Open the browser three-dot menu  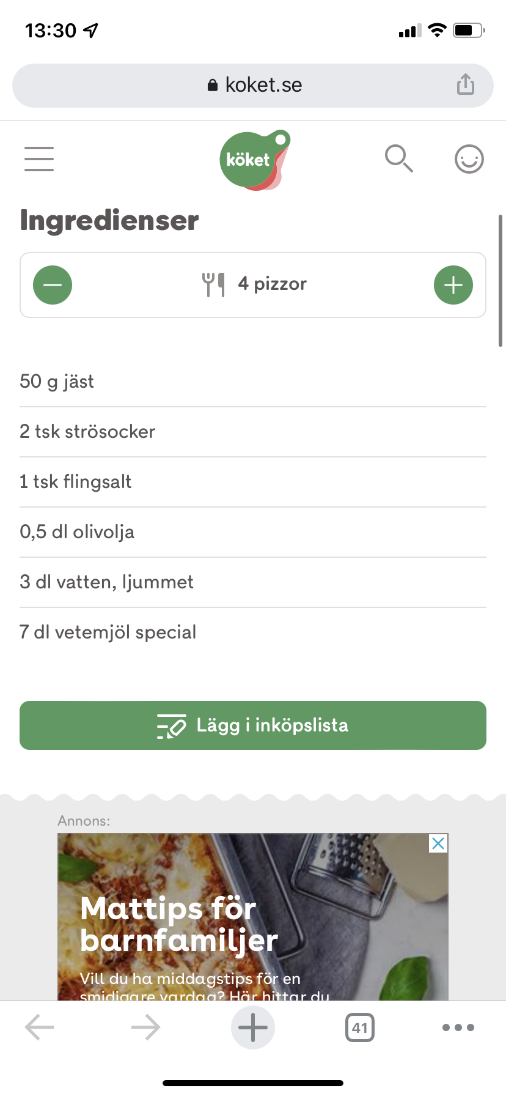(458, 1027)
